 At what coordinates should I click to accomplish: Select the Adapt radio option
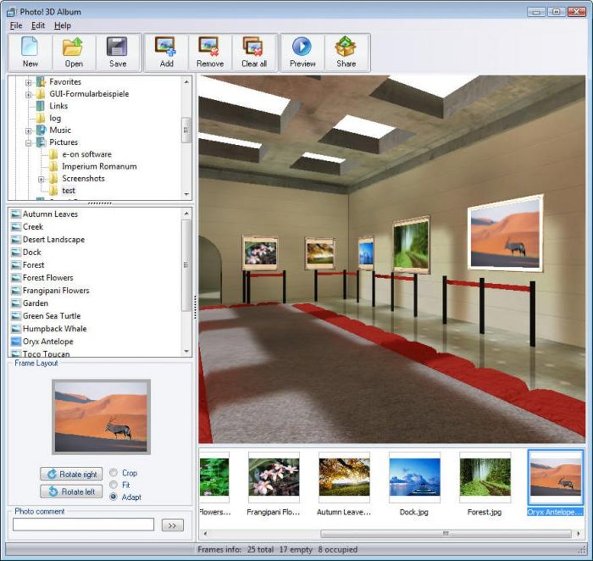pos(113,496)
